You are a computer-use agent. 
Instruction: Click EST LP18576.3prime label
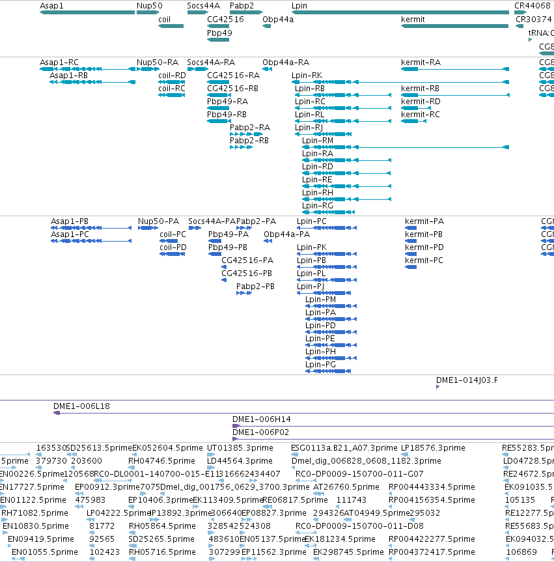(x=433, y=448)
